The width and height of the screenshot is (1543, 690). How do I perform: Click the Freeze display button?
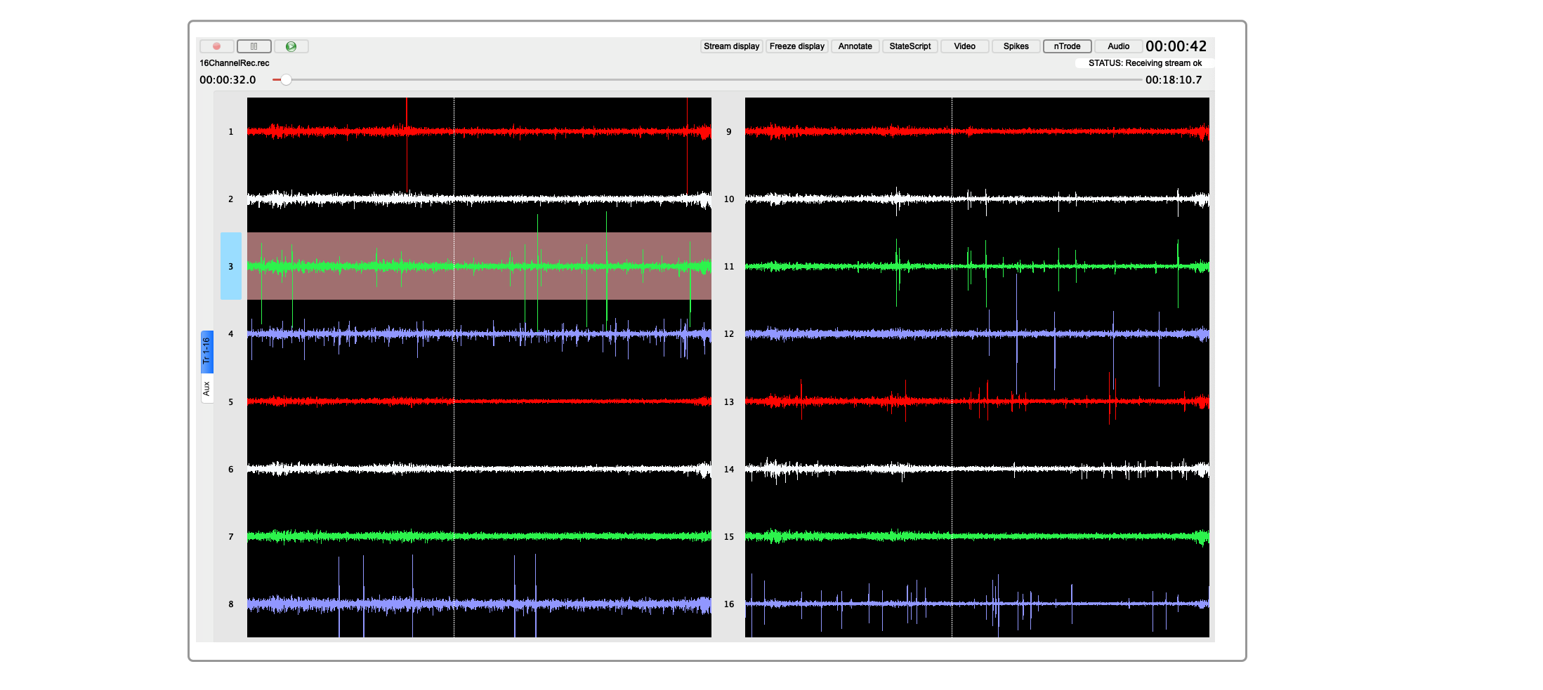797,46
